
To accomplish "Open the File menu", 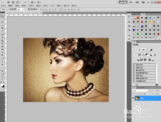I will (x=4, y=6).
